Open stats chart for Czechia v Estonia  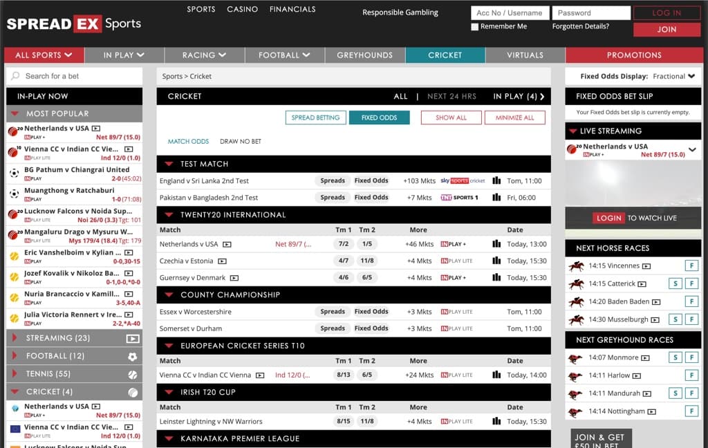(x=496, y=261)
